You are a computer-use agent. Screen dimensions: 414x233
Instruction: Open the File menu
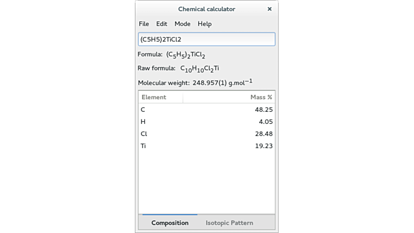pos(144,24)
